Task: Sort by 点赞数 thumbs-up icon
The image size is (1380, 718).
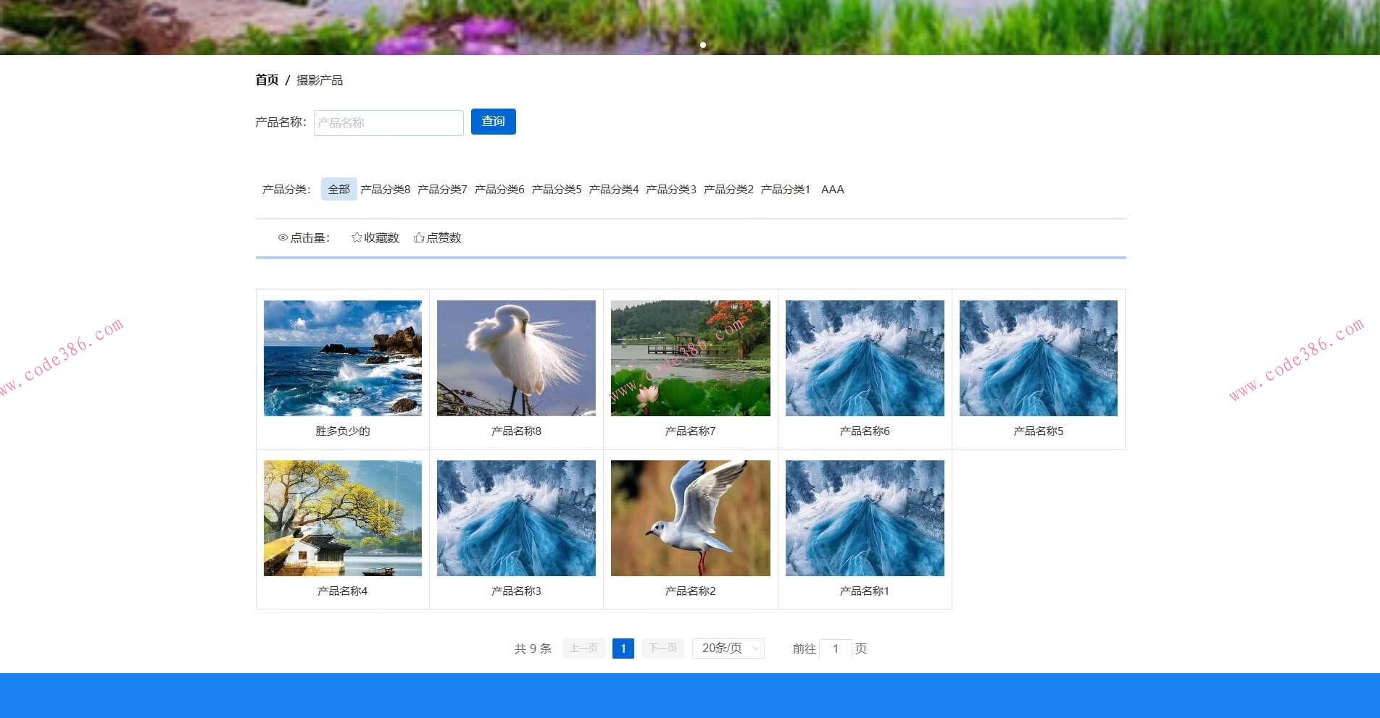Action: point(419,237)
